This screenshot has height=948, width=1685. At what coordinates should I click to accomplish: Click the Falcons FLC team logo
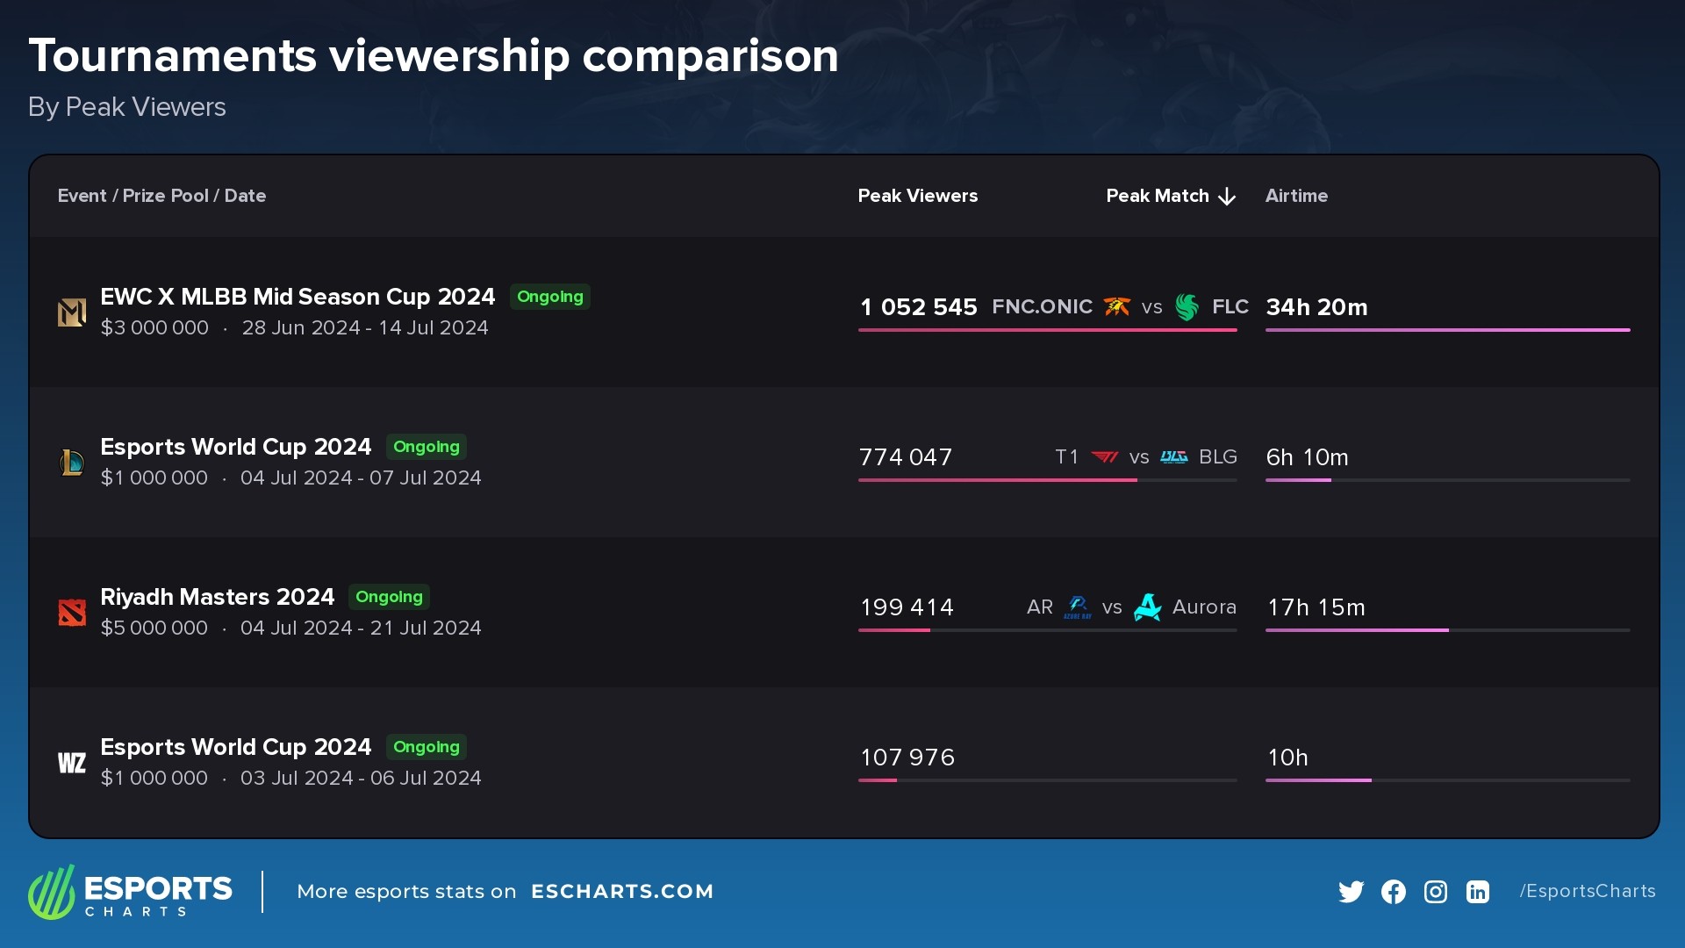(x=1187, y=306)
